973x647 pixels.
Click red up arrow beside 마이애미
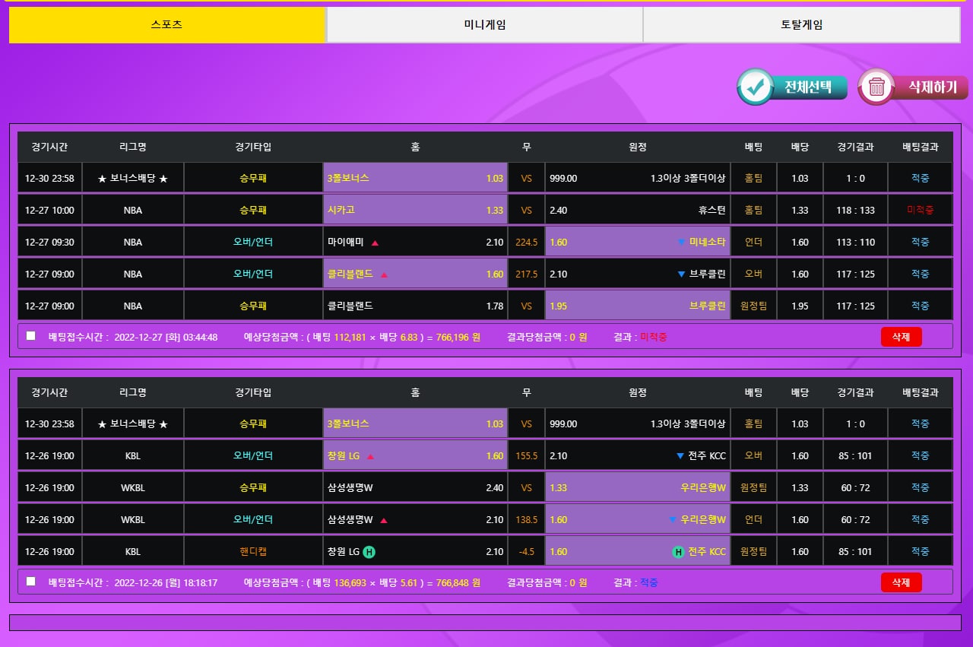[376, 243]
